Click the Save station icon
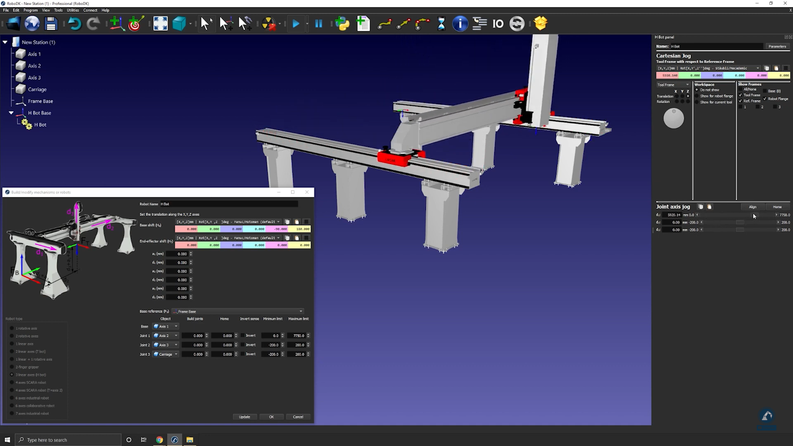The height and width of the screenshot is (446, 793). tap(51, 24)
